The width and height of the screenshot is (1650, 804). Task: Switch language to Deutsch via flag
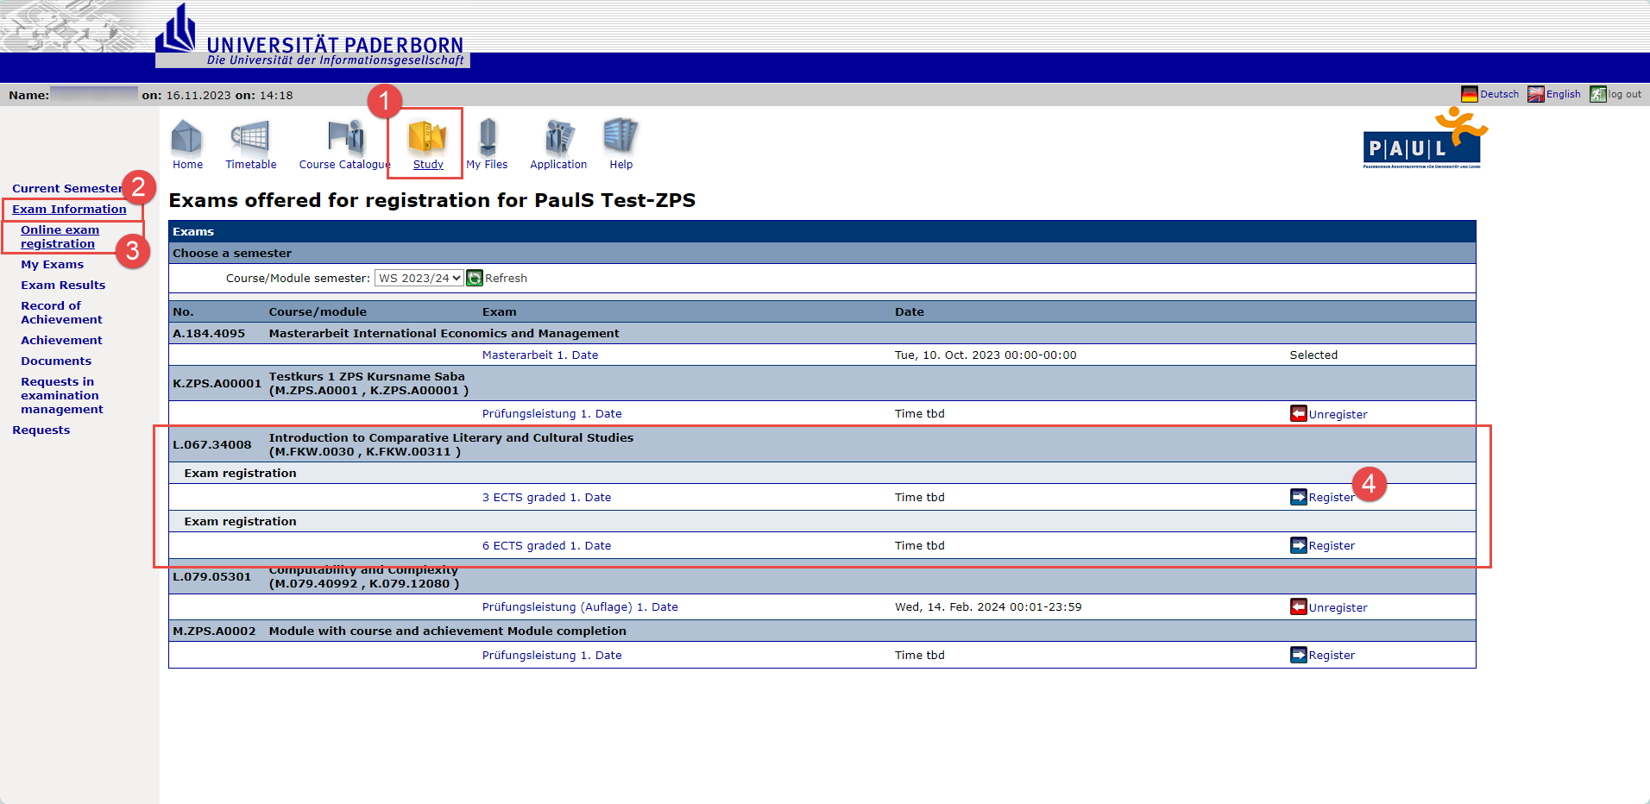[x=1469, y=94]
